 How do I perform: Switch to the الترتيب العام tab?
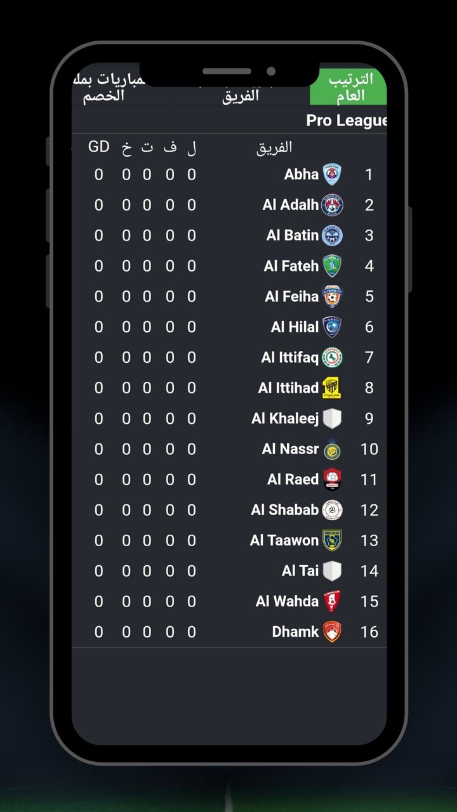348,87
